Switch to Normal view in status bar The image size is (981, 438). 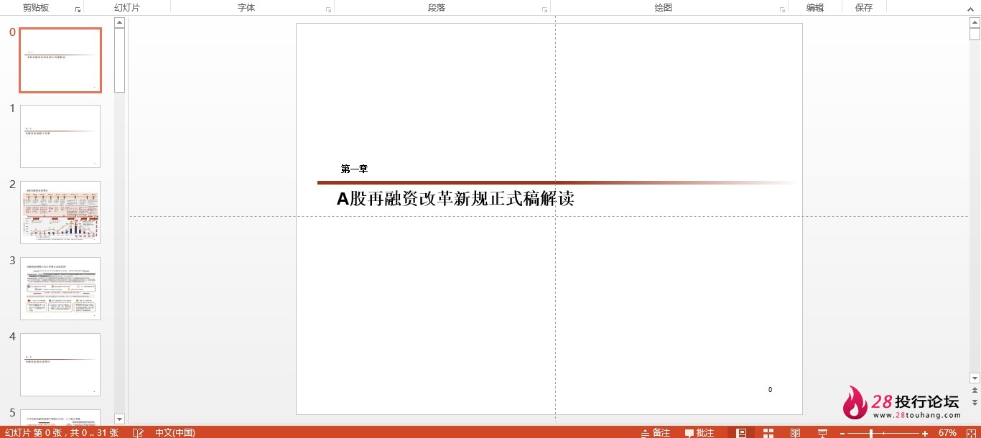742,433
